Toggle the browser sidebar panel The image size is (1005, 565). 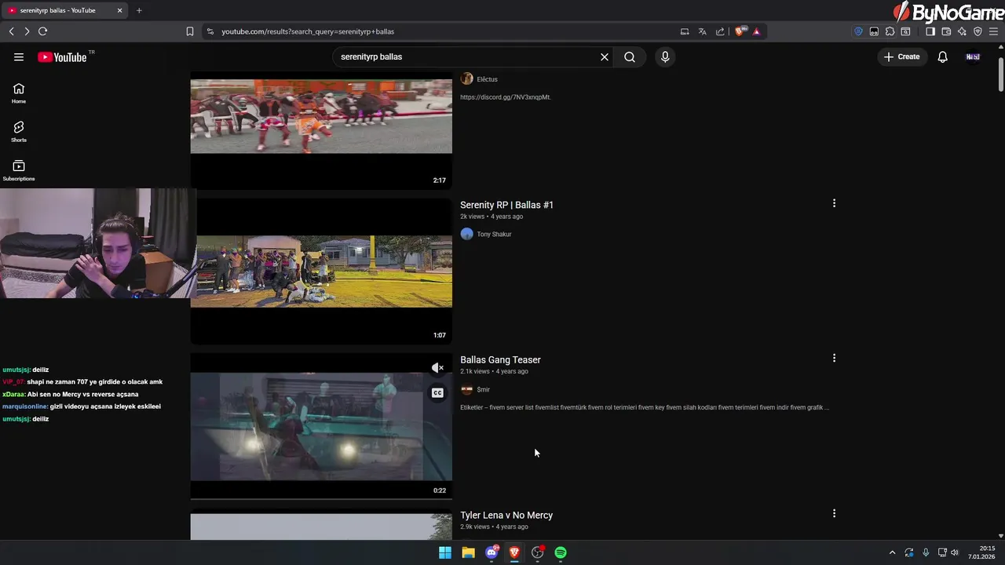click(930, 31)
